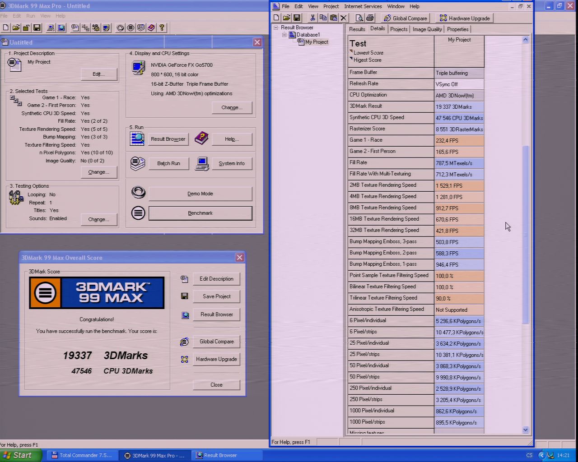Click Cut scissors icon in Result Browser toolbar

312,18
